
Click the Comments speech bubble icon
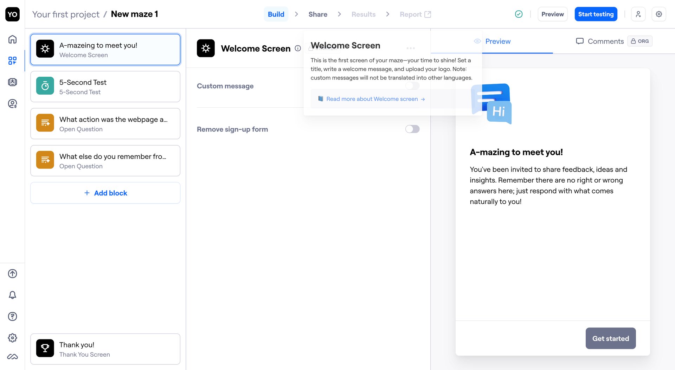[580, 41]
